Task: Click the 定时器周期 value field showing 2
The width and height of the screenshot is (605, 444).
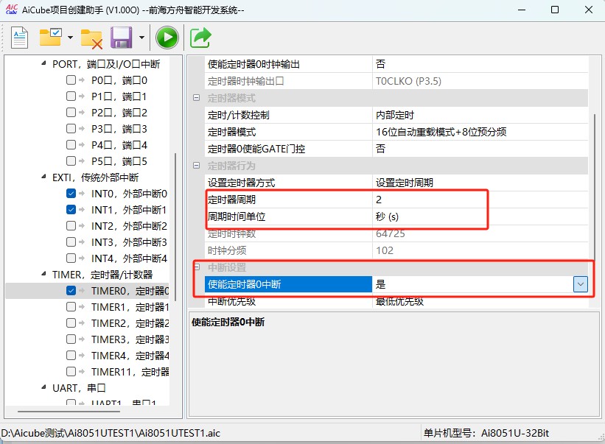Action: [x=480, y=200]
